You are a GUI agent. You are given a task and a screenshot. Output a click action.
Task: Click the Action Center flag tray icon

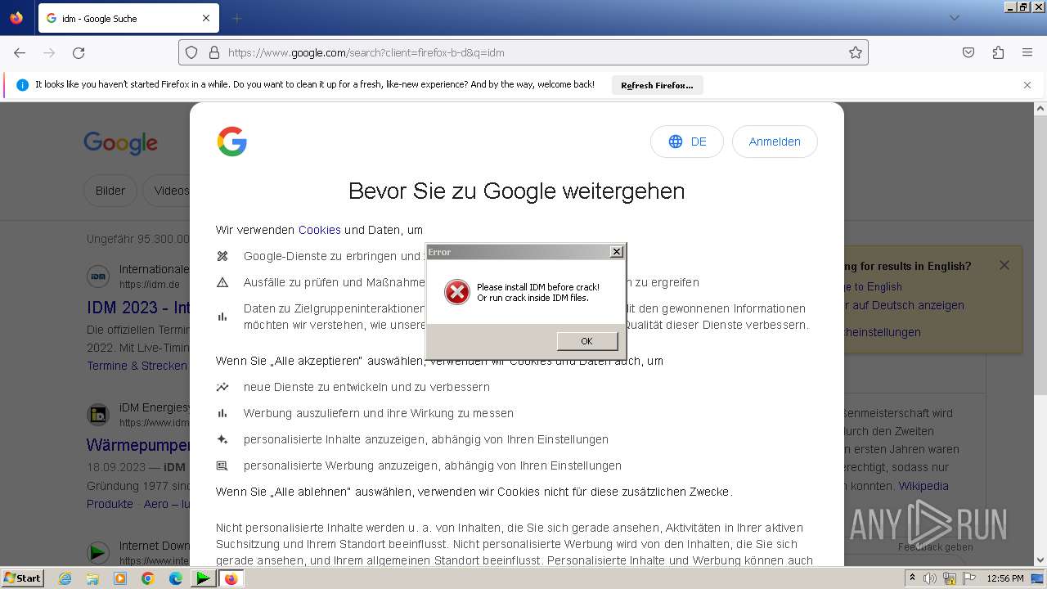pos(967,578)
